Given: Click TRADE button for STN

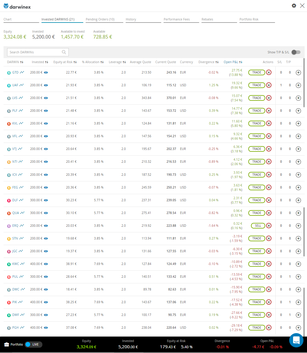Looking at the screenshot, I should pos(257,238).
